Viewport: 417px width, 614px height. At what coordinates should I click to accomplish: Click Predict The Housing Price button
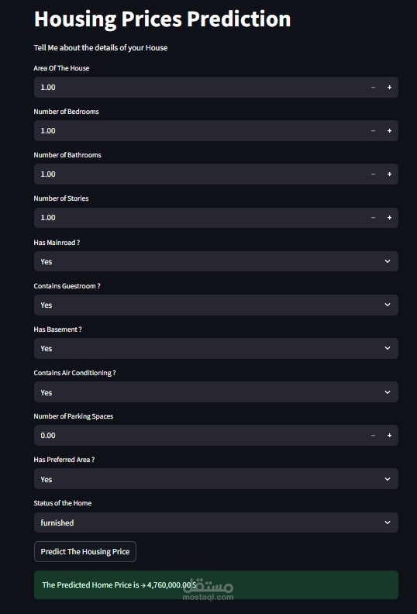pos(85,551)
